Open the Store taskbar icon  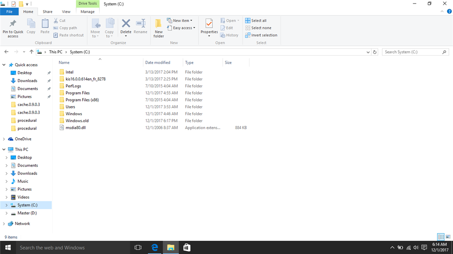[187, 247]
